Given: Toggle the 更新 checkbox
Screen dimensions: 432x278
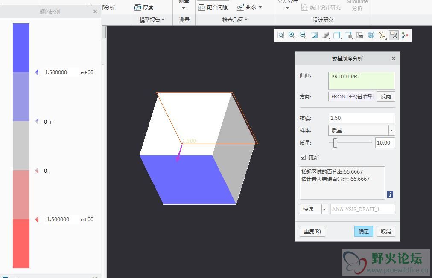Looking at the screenshot, I should pyautogui.click(x=303, y=157).
